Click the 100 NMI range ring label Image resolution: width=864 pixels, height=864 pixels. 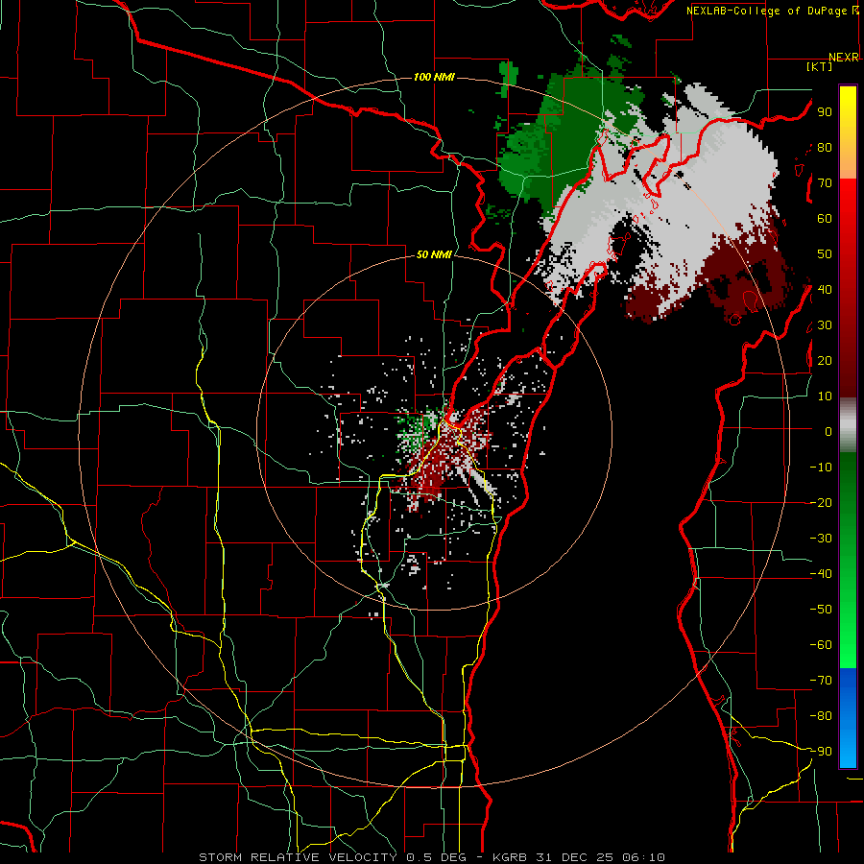pyautogui.click(x=434, y=77)
